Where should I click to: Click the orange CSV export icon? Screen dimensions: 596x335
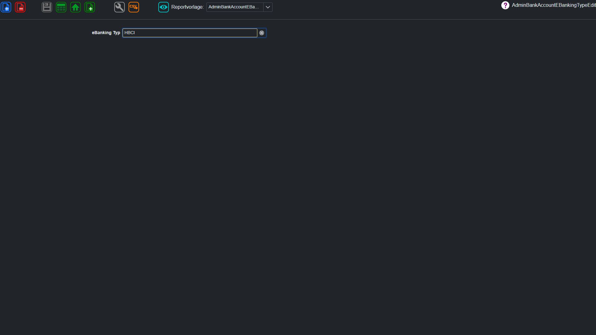pyautogui.click(x=134, y=7)
